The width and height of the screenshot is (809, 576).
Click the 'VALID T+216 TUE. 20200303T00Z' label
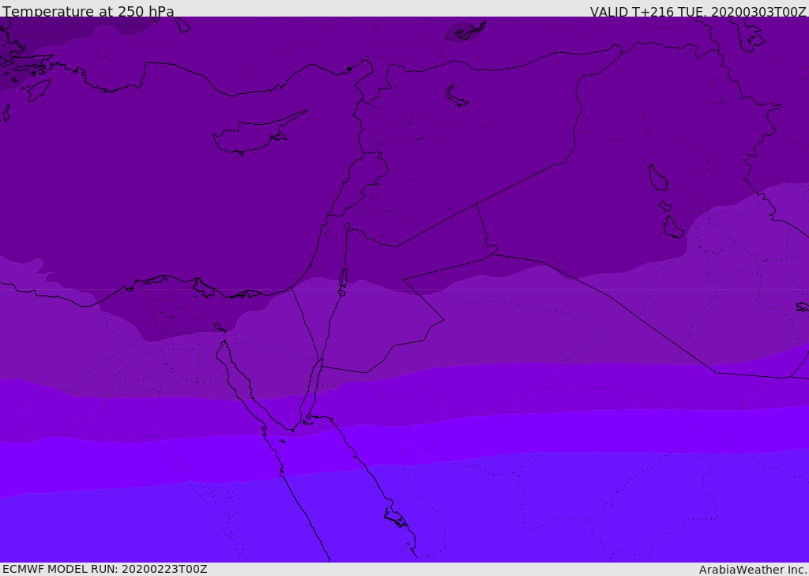pyautogui.click(x=698, y=12)
